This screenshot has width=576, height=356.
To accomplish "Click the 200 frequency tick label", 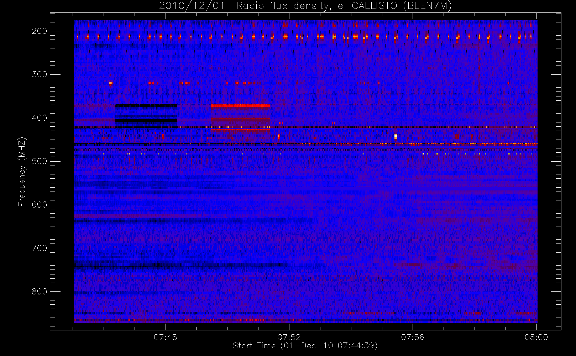I will tap(40, 31).
